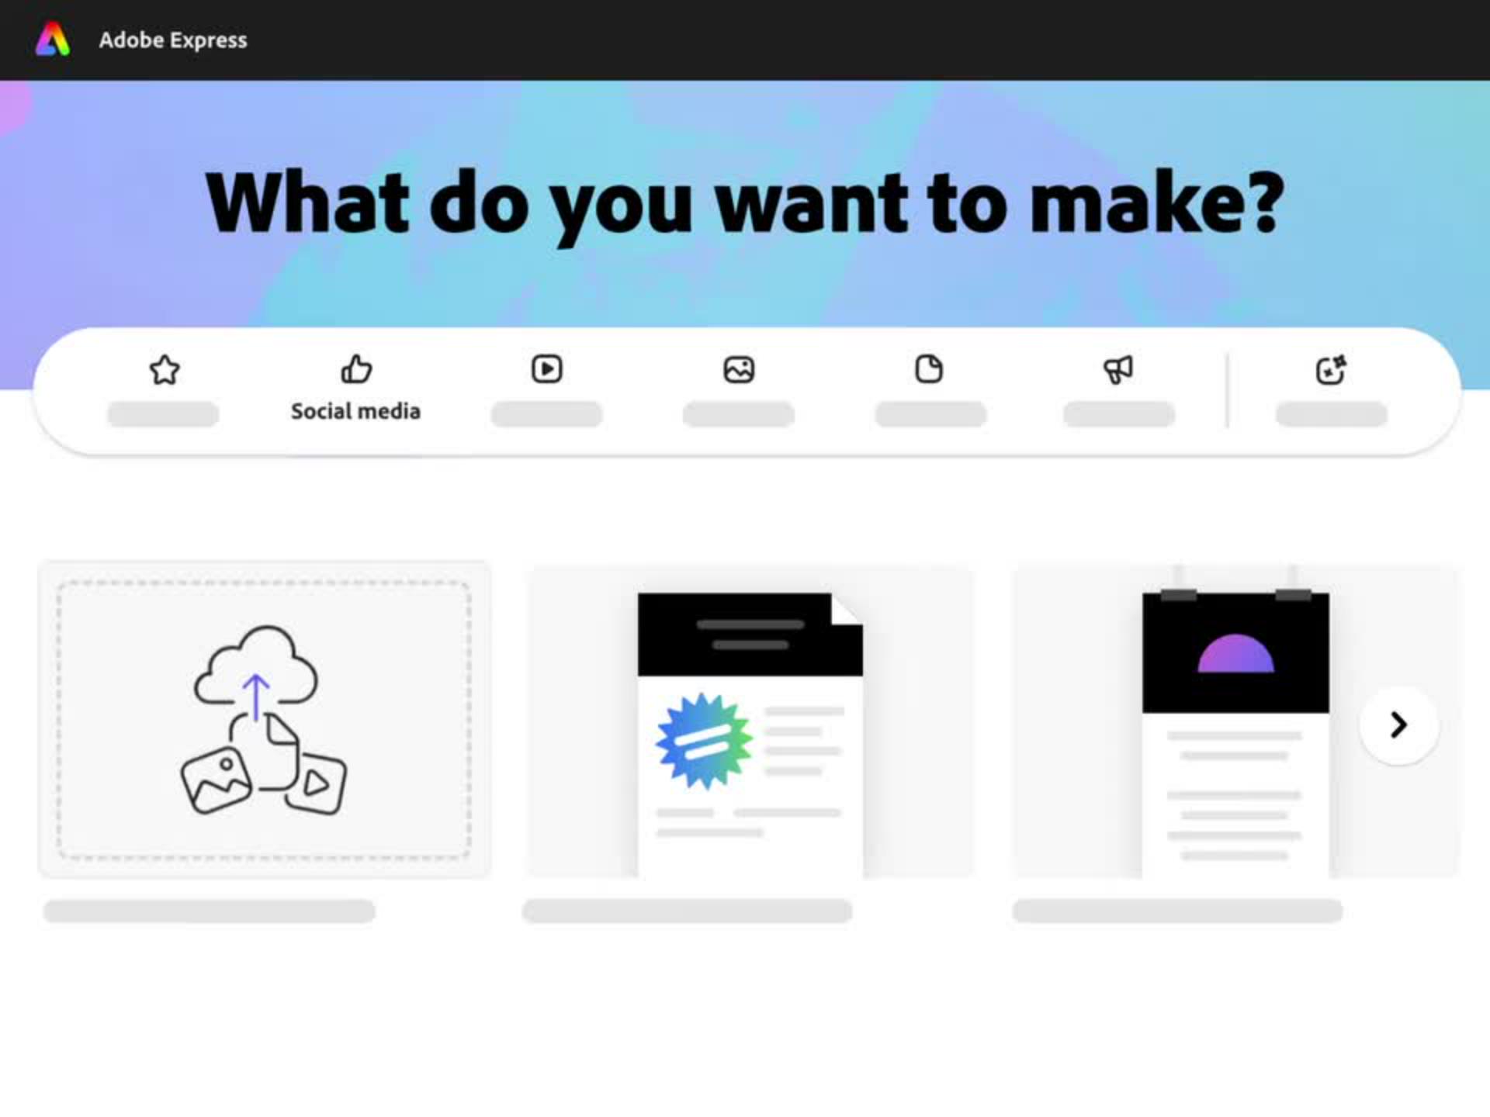
Task: Click the Adobe Express title text
Action: tap(173, 40)
